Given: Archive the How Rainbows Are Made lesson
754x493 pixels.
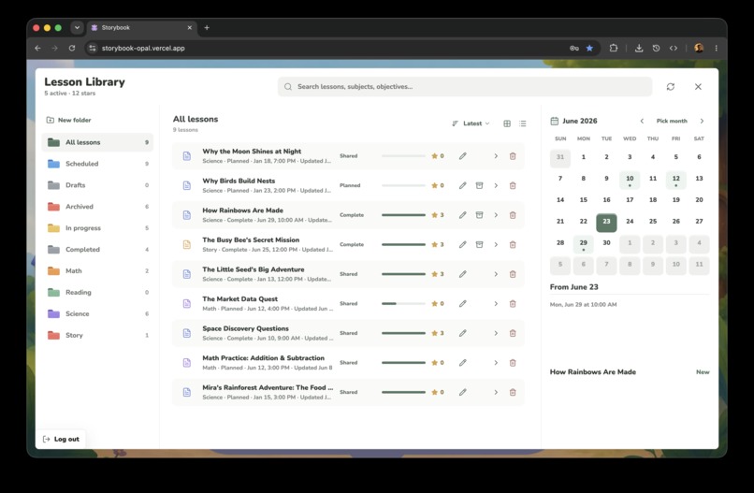Looking at the screenshot, I should [x=479, y=215].
